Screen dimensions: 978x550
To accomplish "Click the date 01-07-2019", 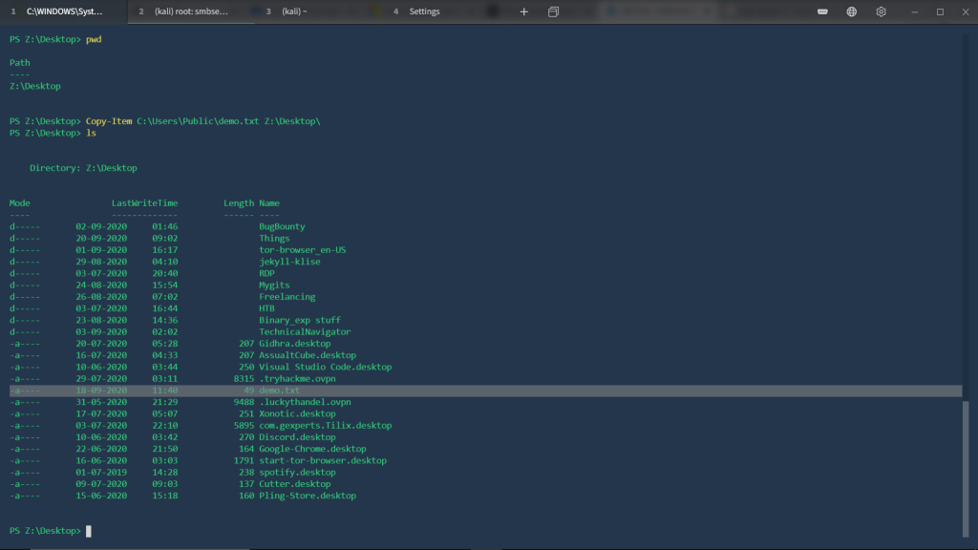I will coord(101,472).
